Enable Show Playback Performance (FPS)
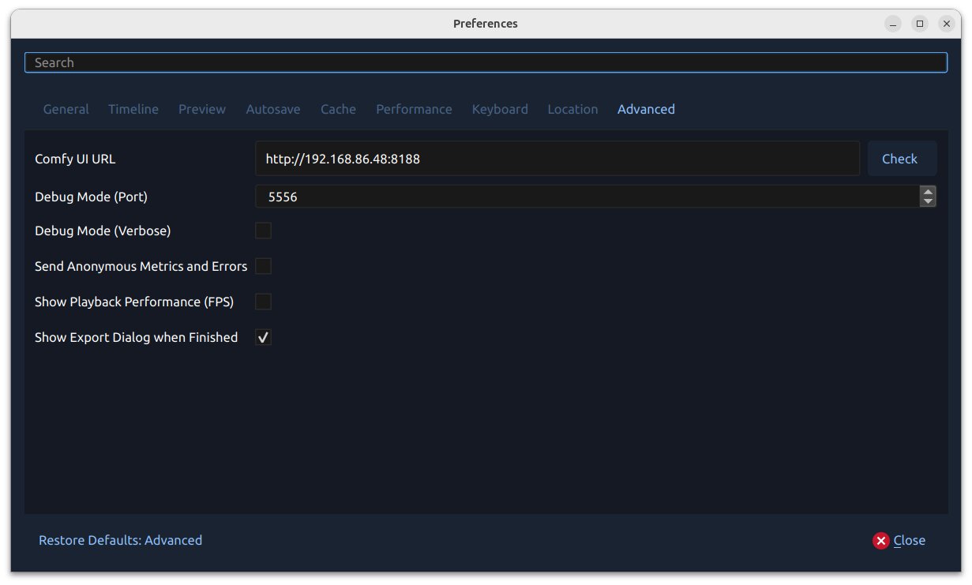The width and height of the screenshot is (972, 585). click(x=263, y=302)
